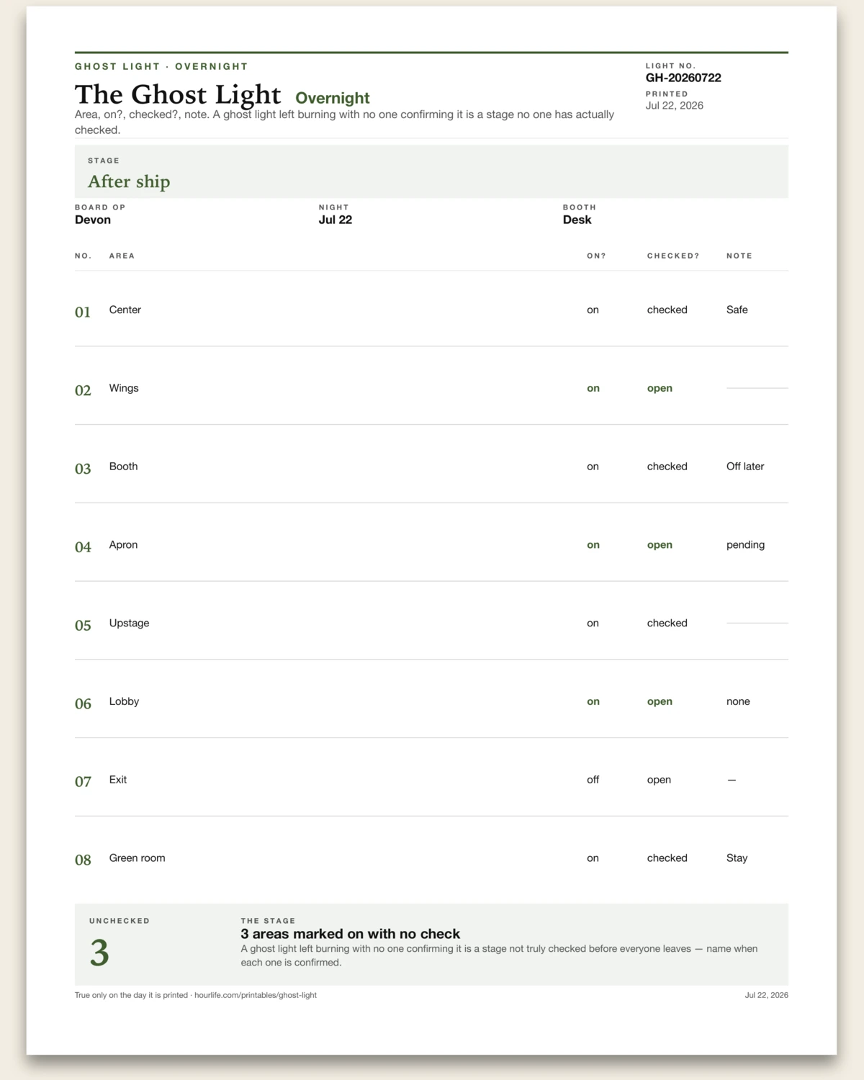The height and width of the screenshot is (1080, 864).
Task: Click the Checked? column header
Action: (x=673, y=256)
